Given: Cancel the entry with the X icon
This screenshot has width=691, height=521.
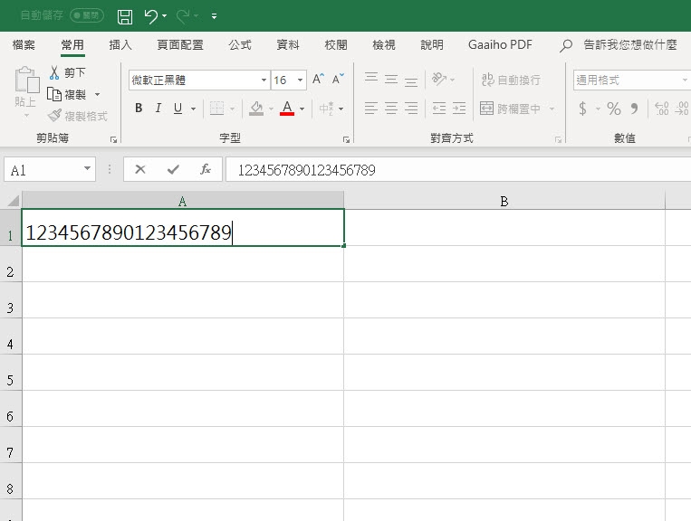Looking at the screenshot, I should tap(140, 169).
